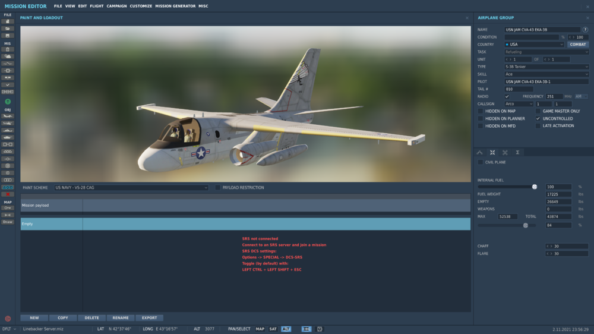The width and height of the screenshot is (594, 334).
Task: Click the Open Mission folder icon
Action: point(8,29)
